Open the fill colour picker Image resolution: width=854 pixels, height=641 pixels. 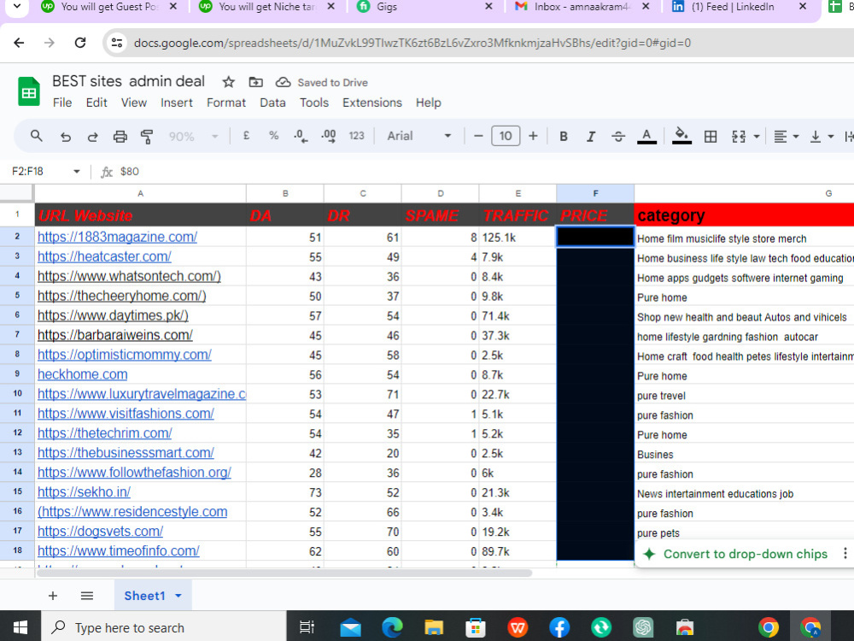pyautogui.click(x=681, y=136)
